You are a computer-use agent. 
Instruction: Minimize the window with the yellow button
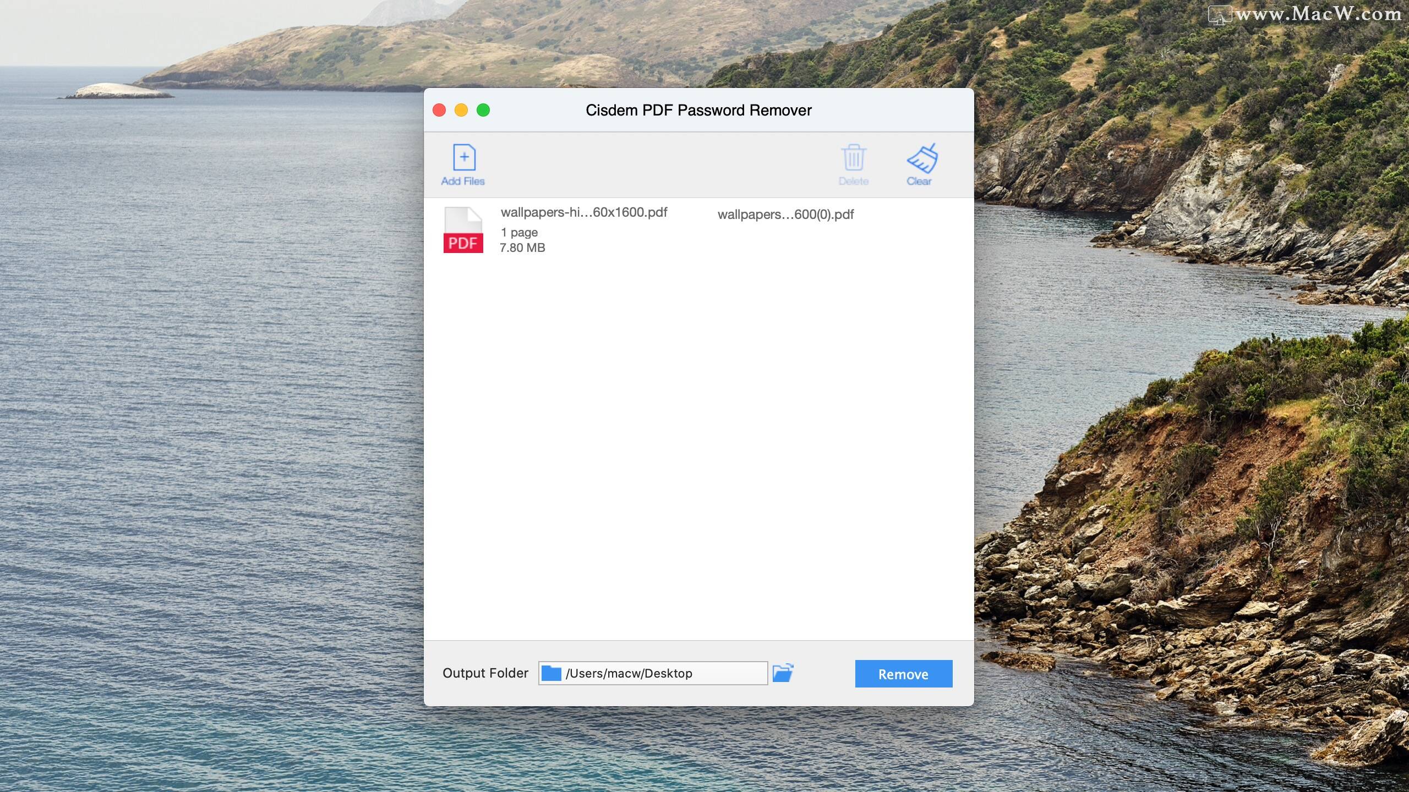[461, 110]
